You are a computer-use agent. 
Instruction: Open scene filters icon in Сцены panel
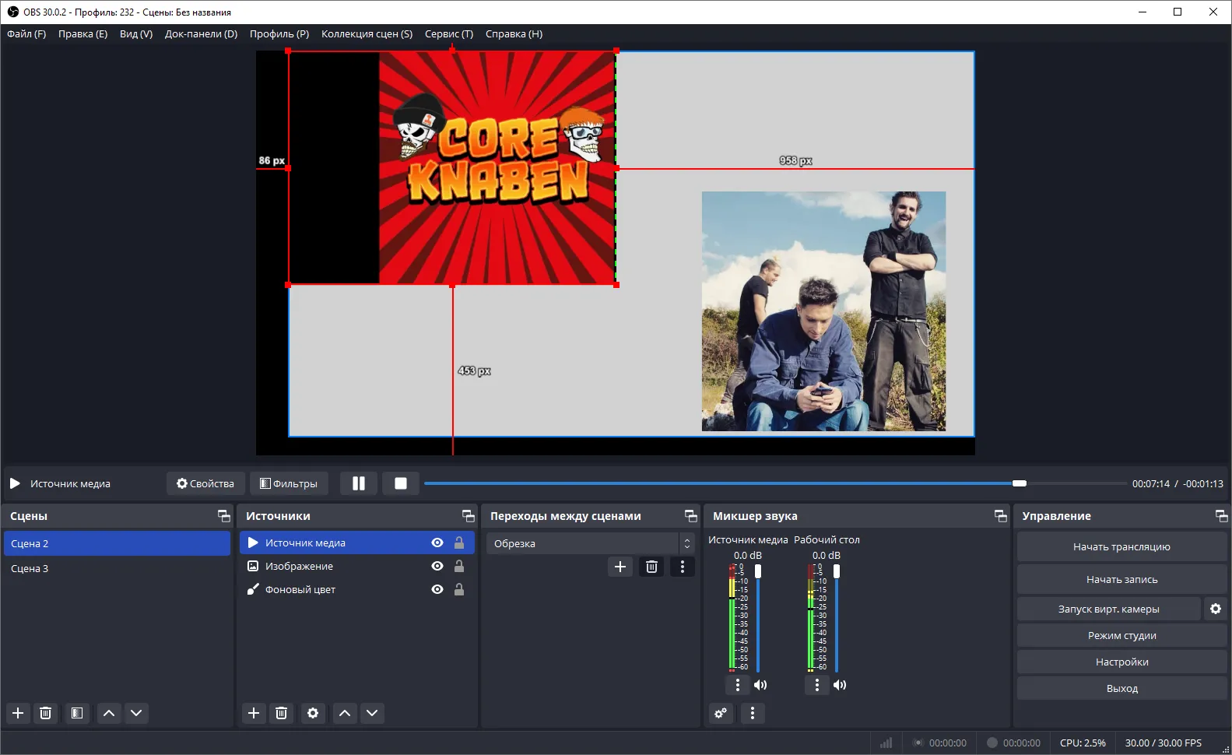77,713
